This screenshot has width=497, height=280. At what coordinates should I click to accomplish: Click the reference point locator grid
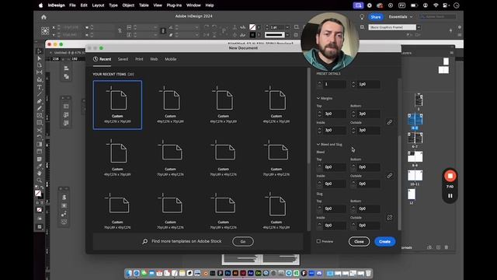pos(45,31)
